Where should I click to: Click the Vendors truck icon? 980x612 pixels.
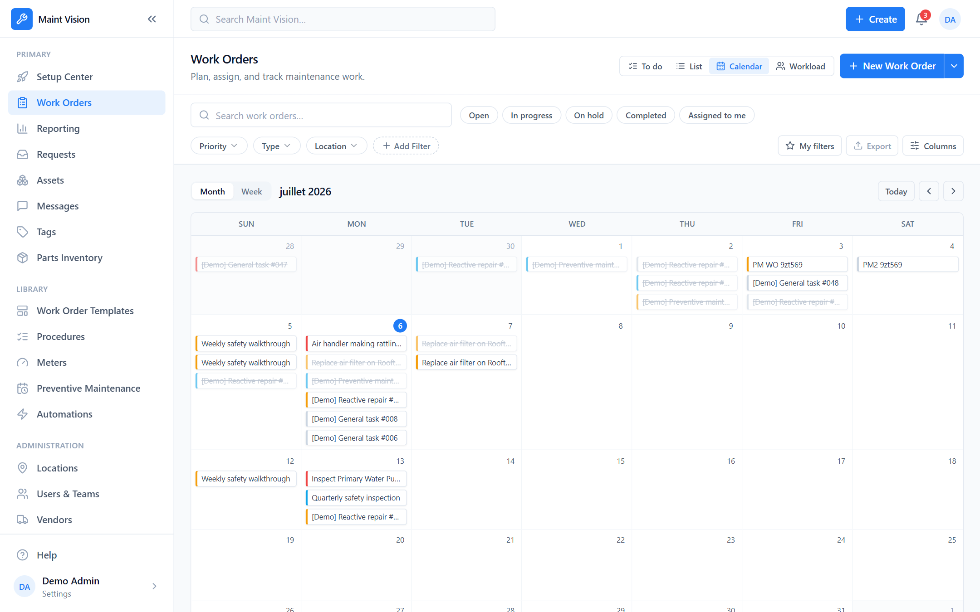click(23, 520)
